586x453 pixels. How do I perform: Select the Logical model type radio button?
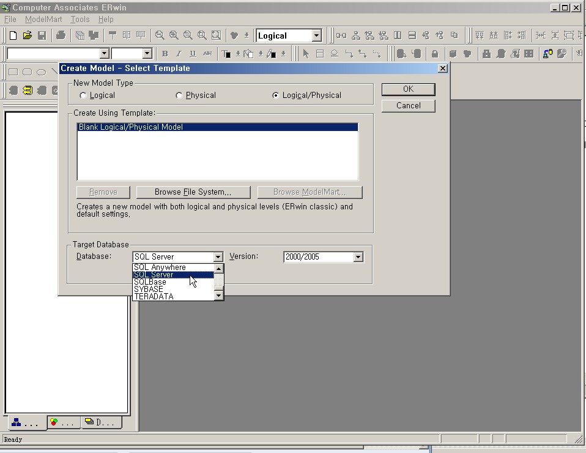tap(83, 95)
